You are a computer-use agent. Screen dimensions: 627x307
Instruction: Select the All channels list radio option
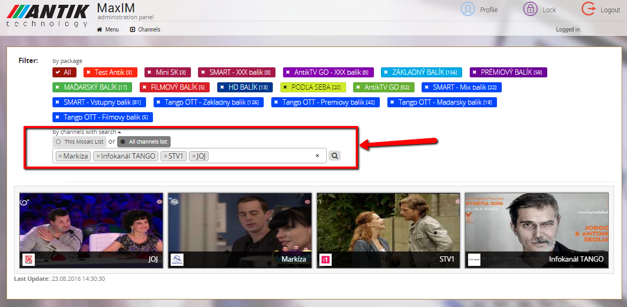tap(144, 141)
